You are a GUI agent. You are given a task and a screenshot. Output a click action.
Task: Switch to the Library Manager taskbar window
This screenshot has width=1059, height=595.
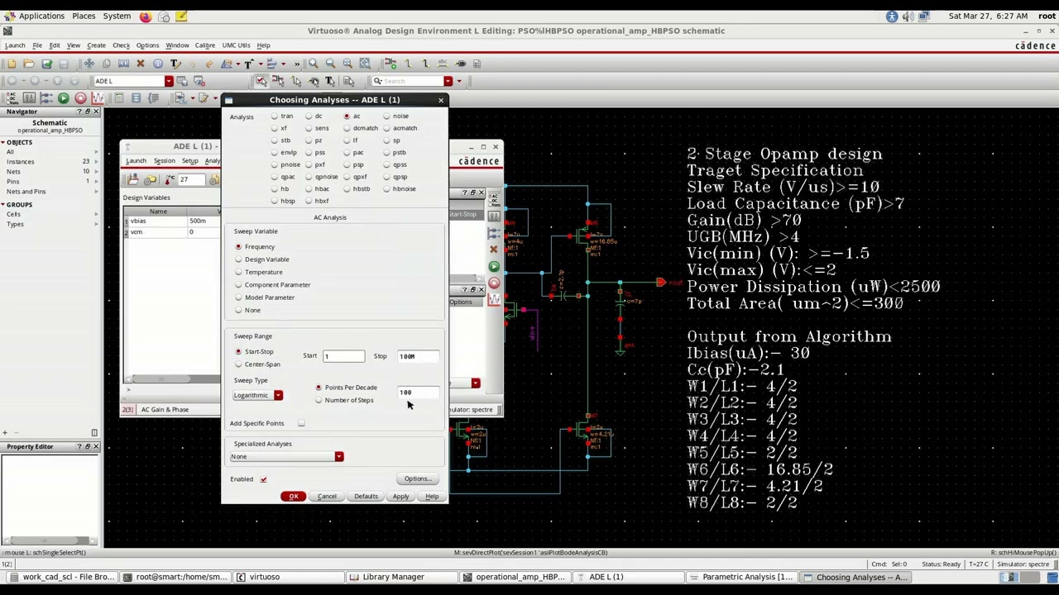[x=393, y=577]
